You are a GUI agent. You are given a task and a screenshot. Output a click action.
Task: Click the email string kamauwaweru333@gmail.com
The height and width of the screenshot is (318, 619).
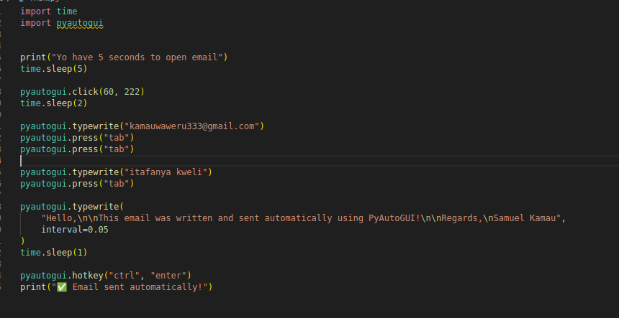tap(192, 126)
